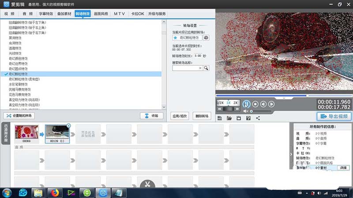Click the settings icon beside applied transition
Screen dimensions: 353x198
pos(206,38)
